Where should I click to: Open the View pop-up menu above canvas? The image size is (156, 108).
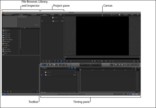click(133, 15)
